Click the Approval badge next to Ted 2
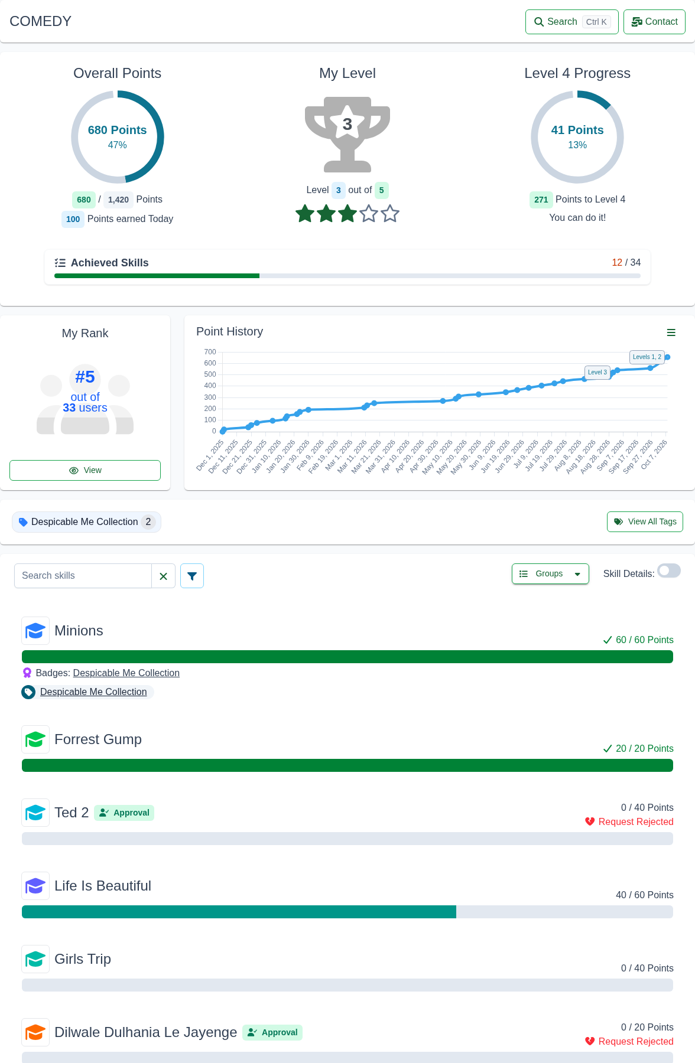The image size is (695, 1063). 124,813
